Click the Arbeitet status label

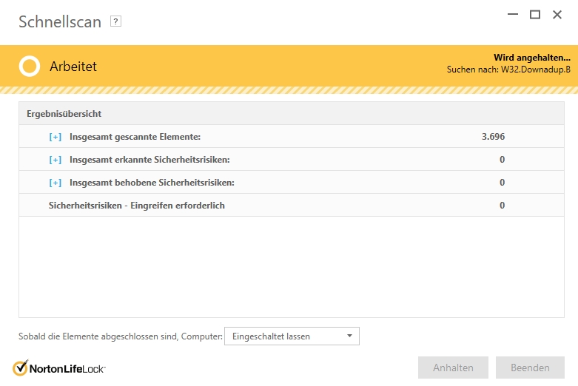(73, 67)
